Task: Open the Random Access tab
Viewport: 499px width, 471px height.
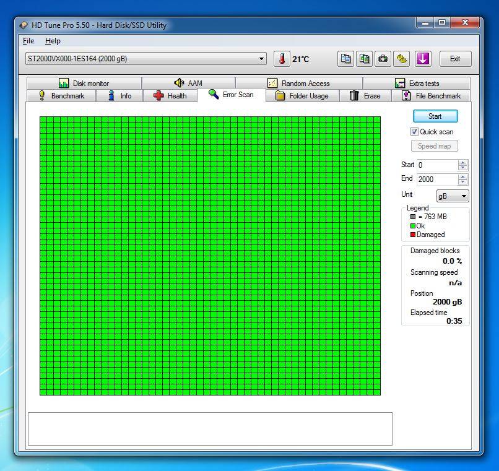Action: point(299,83)
